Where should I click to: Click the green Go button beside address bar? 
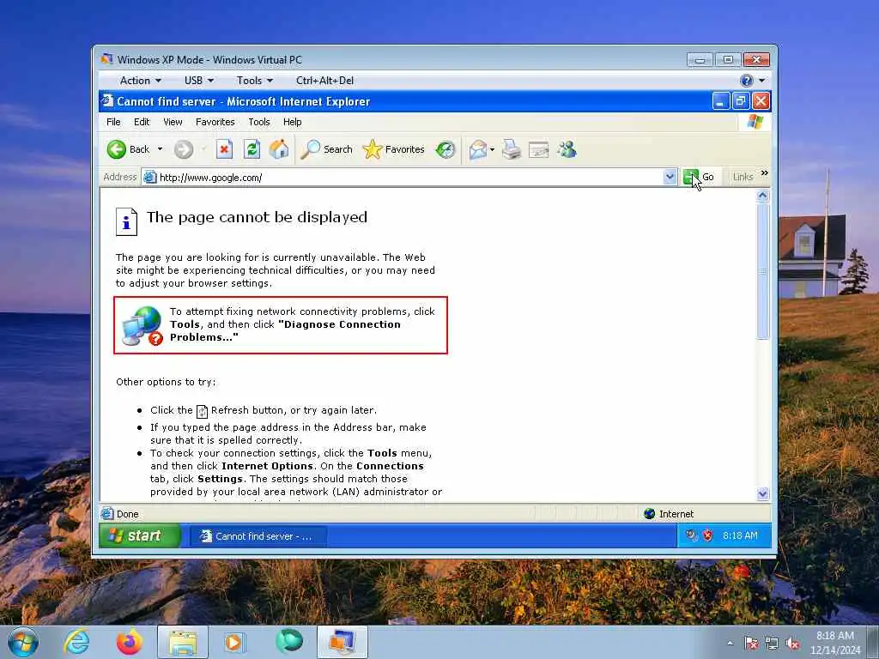tap(699, 177)
